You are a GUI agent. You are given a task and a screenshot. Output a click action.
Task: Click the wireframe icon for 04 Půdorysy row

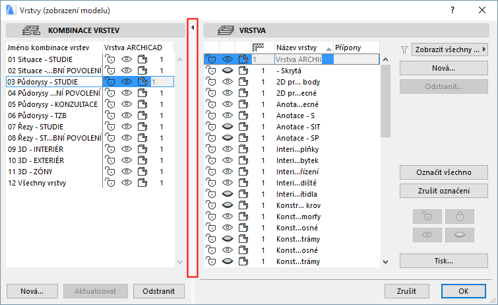click(x=142, y=93)
